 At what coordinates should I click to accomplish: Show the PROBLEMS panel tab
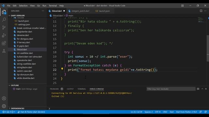54,89
